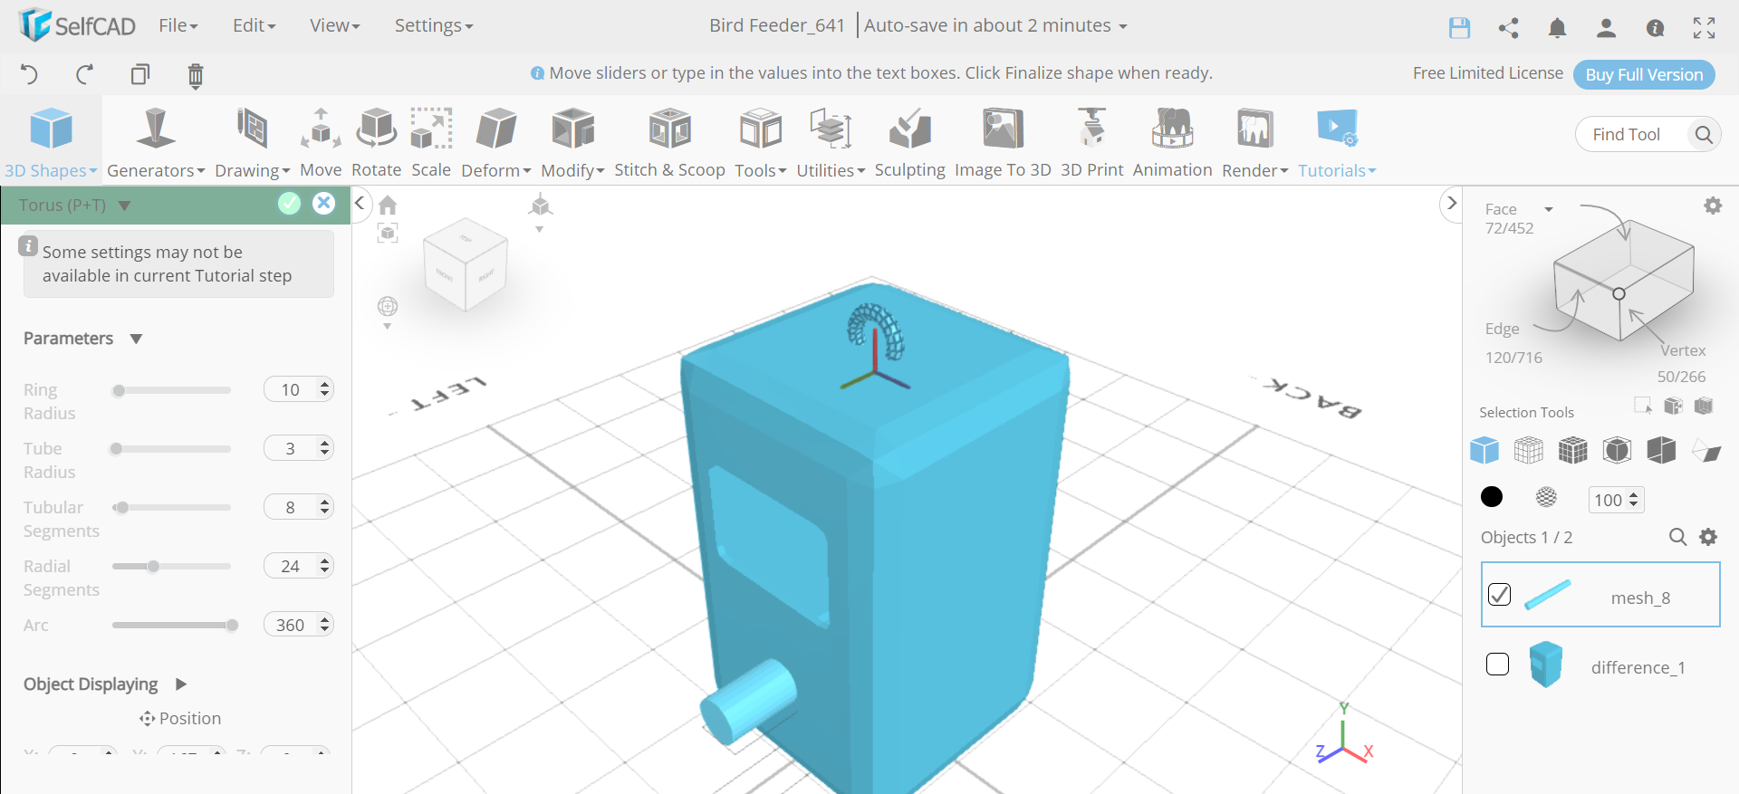Search objects with the magnifier icon
Viewport: 1739px width, 794px height.
[1677, 537]
